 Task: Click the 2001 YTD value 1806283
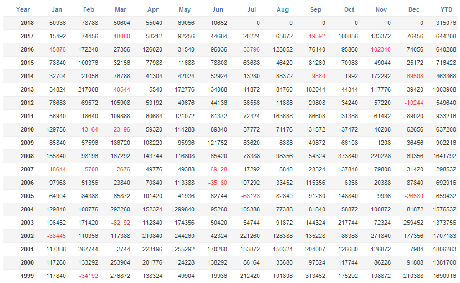[x=444, y=249]
